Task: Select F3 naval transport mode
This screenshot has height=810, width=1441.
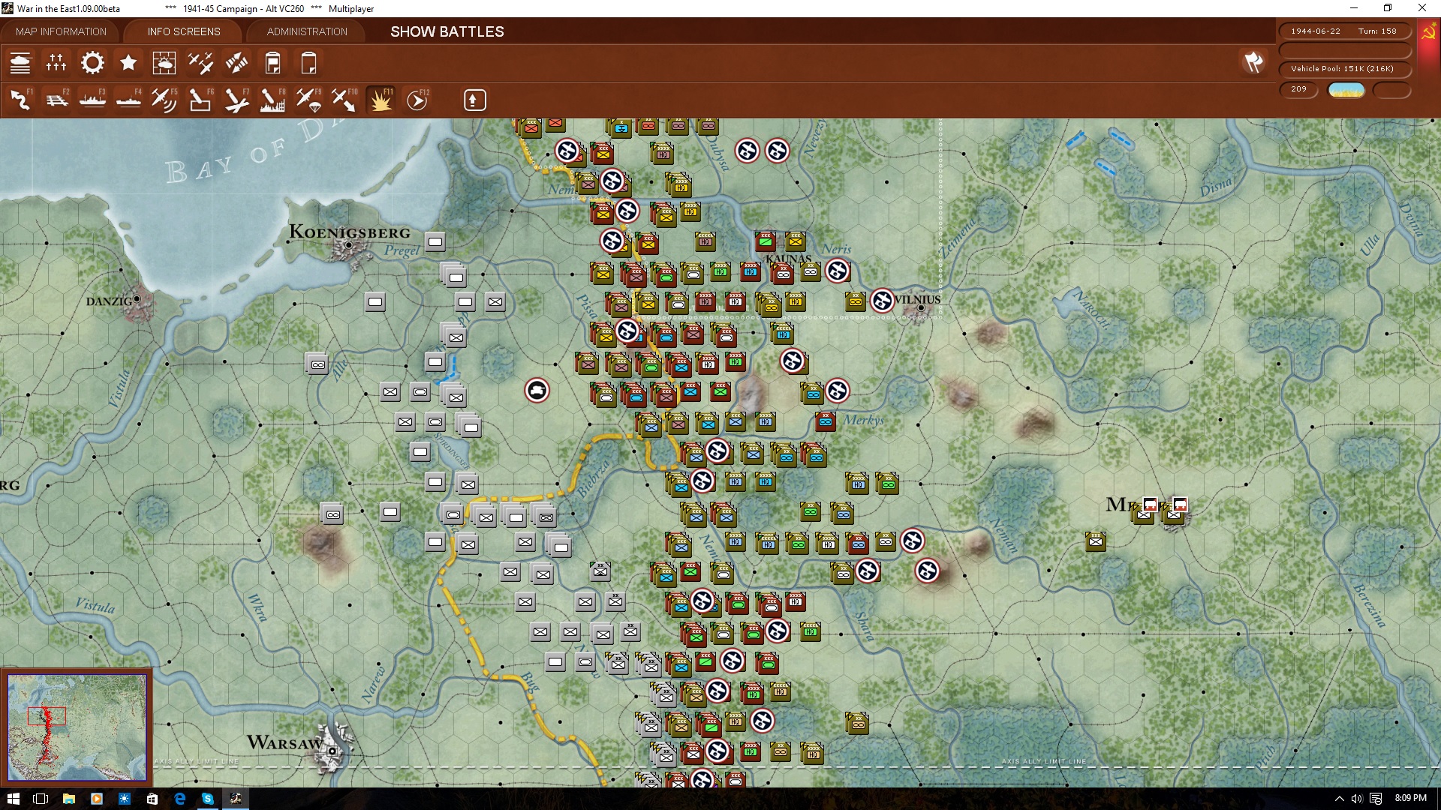Action: click(92, 100)
